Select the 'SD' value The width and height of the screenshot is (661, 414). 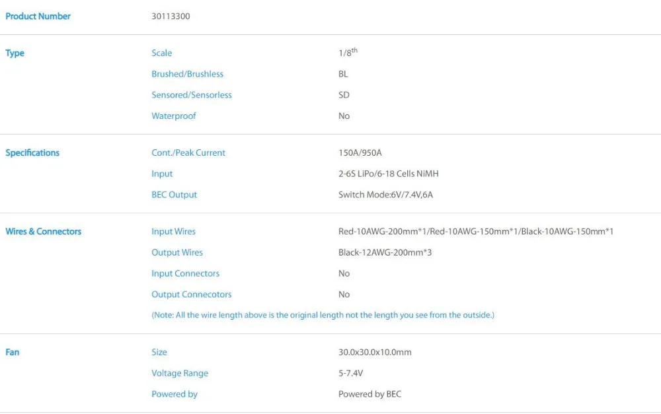344,95
